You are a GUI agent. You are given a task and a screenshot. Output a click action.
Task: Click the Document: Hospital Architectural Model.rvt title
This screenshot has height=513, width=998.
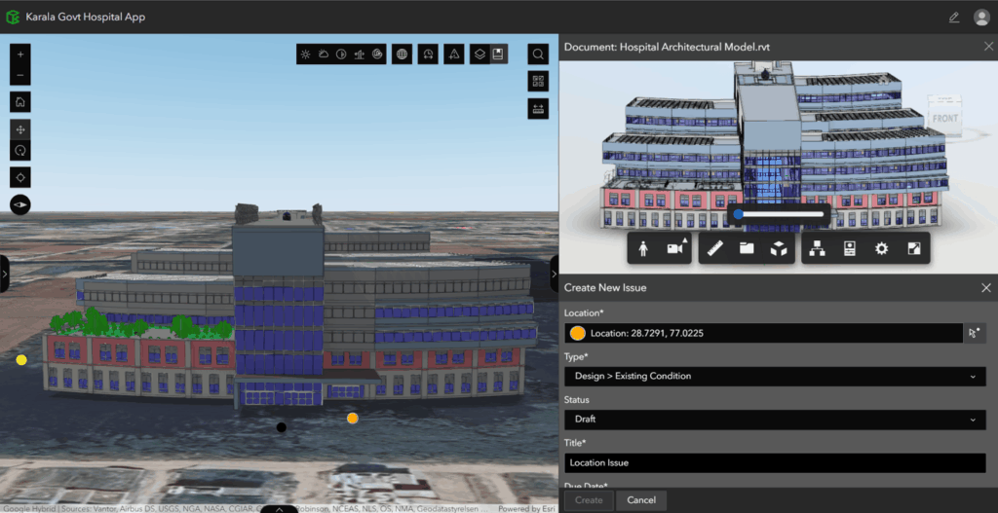[x=667, y=47]
